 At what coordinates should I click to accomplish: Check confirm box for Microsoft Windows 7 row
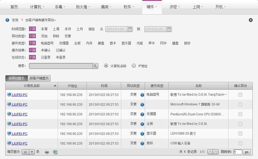click(x=240, y=104)
